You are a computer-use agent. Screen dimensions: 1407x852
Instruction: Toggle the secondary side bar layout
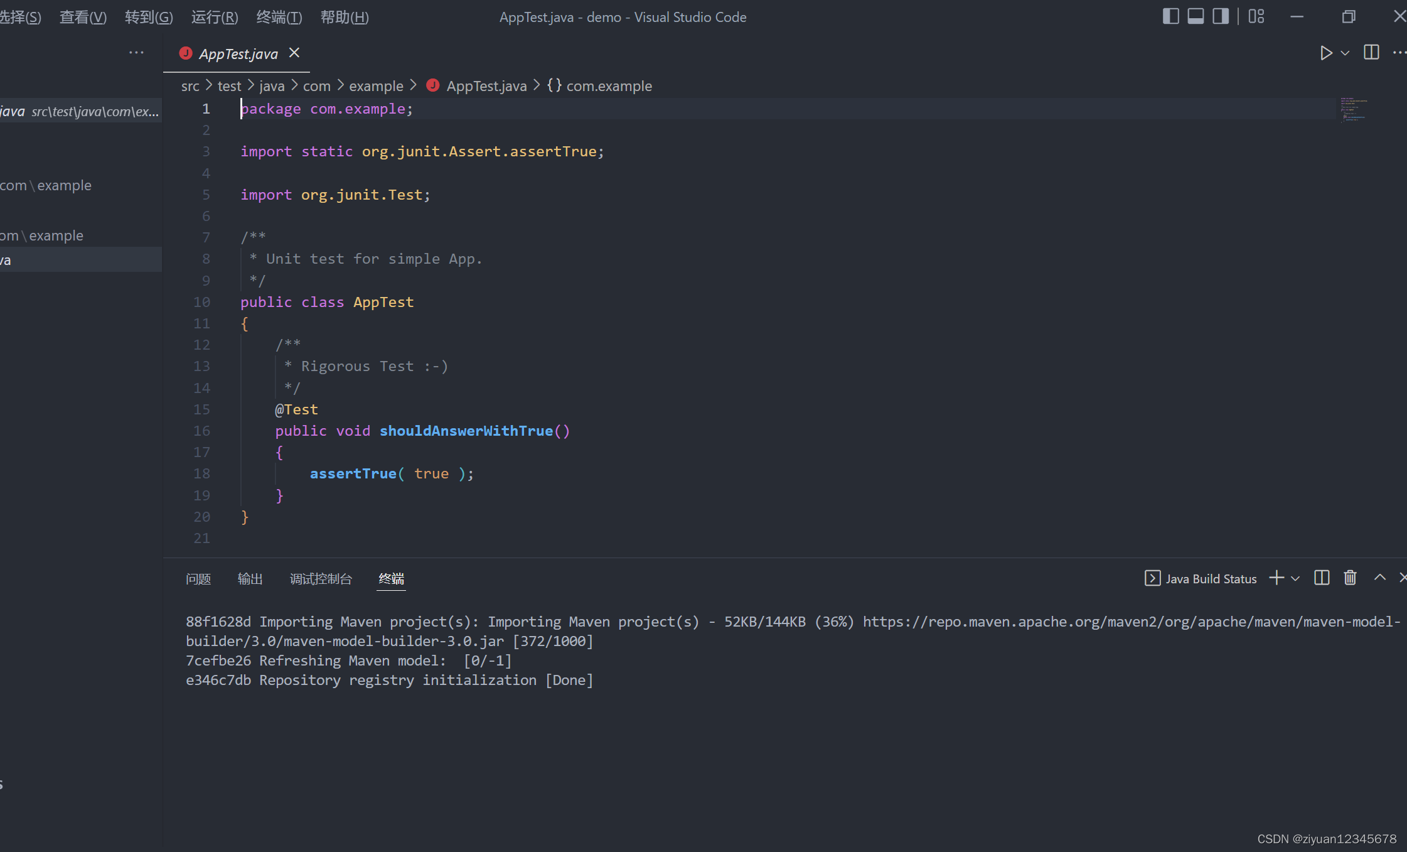1220,16
